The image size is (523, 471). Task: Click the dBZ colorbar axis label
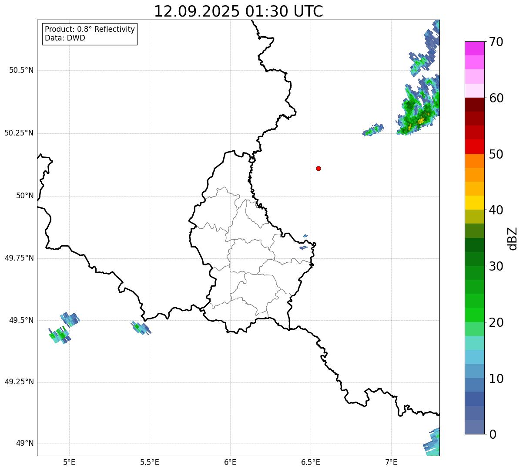[513, 238]
